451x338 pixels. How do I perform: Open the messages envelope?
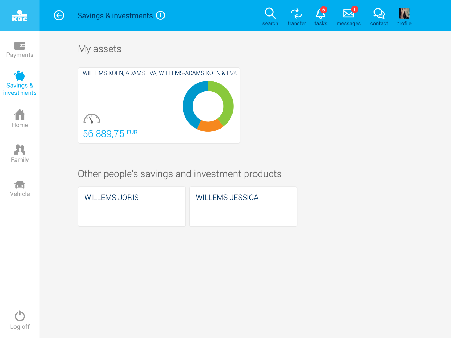coord(348,17)
